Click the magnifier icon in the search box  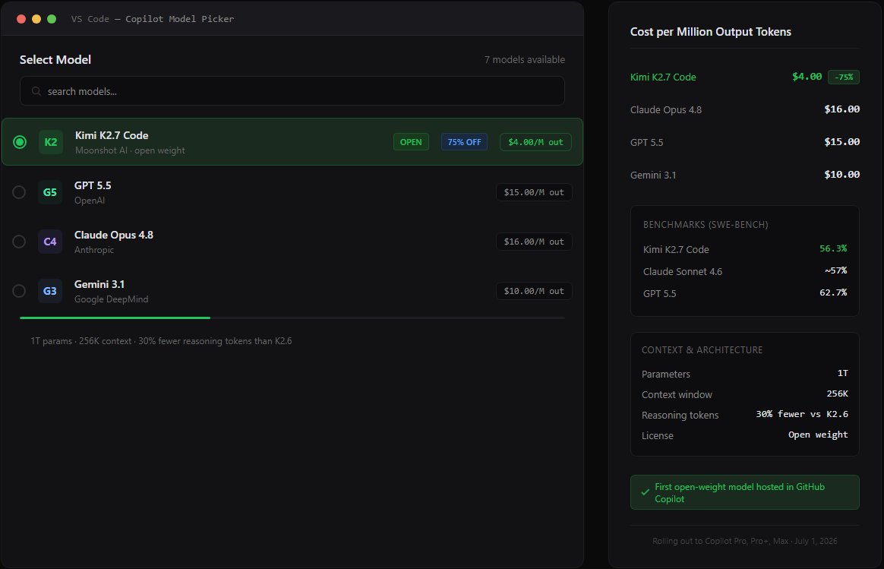pos(36,91)
